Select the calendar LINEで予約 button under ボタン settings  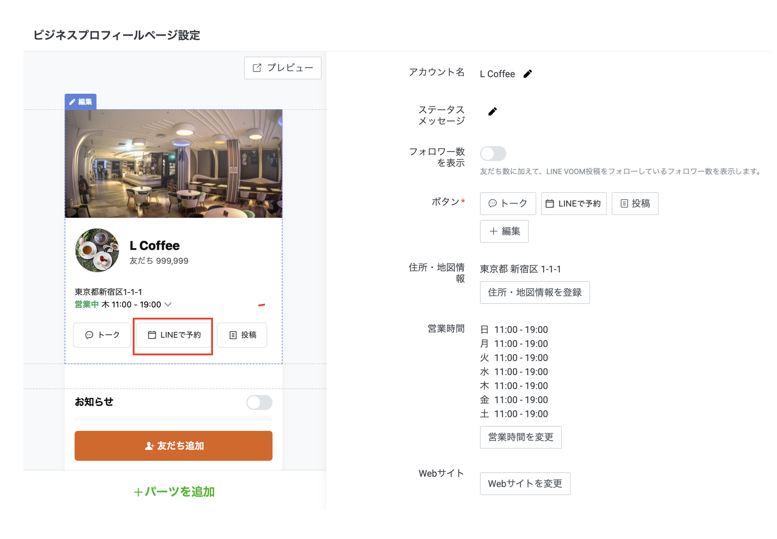573,204
